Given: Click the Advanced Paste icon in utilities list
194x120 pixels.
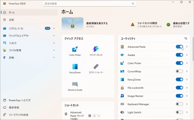Looking at the screenshot, I should pos(122,47).
